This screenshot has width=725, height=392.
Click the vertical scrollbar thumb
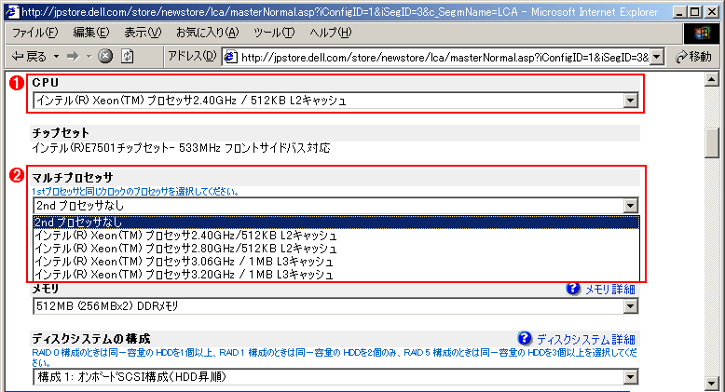click(712, 143)
